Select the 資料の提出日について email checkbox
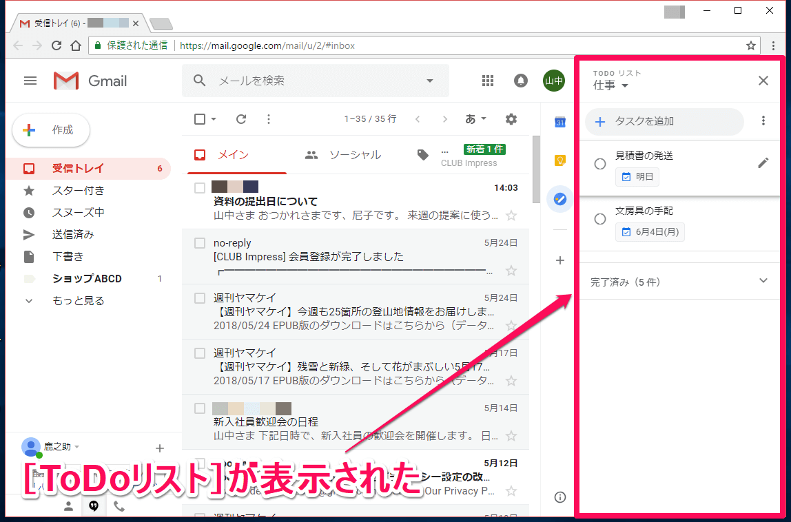The height and width of the screenshot is (522, 791). tap(200, 188)
